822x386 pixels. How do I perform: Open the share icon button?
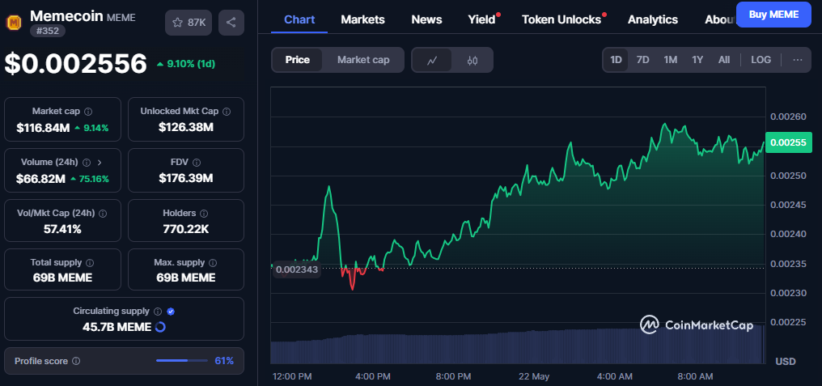pos(231,23)
